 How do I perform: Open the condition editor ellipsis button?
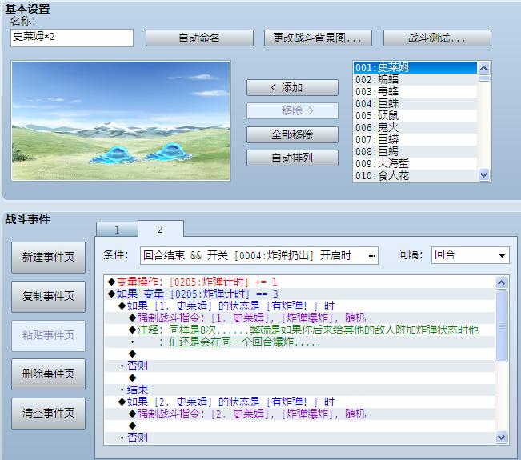tap(372, 255)
